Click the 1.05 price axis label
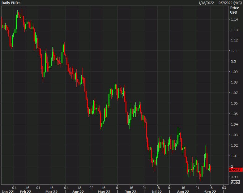Screen dimensions: 243x193 [234, 114]
